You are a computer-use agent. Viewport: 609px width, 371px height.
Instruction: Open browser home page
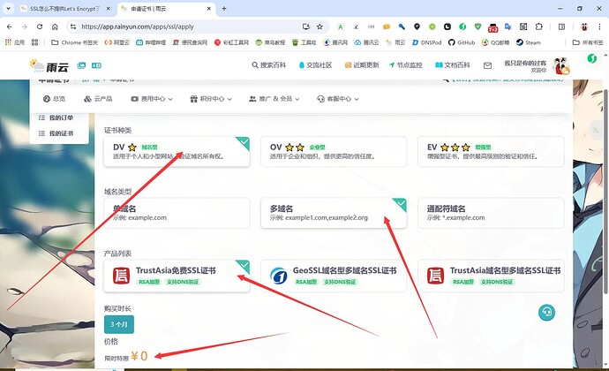[x=55, y=26]
